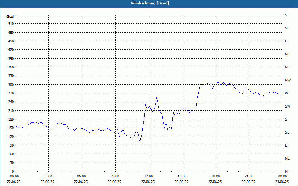Select the E compass label level with 450
Image resolution: width=298 pixels, height=186 pixels.
[286, 41]
